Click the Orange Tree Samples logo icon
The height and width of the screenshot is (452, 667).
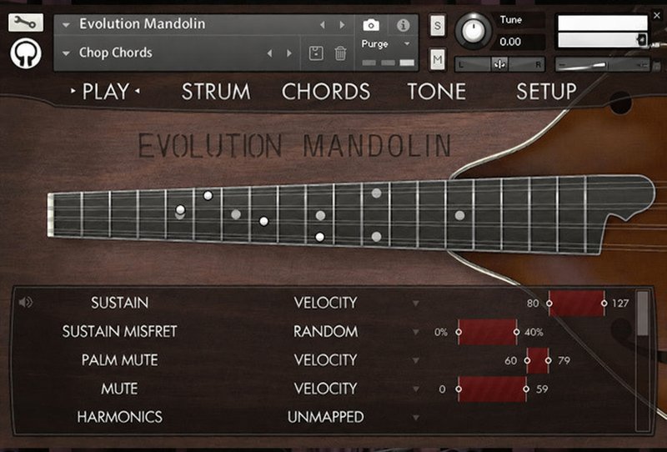coord(26,53)
